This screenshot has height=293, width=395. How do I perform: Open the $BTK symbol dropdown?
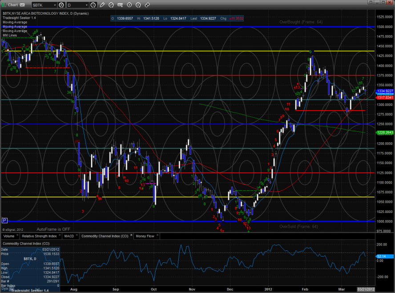click(x=54, y=5)
